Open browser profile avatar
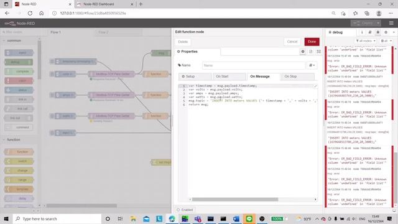 point(379,13)
